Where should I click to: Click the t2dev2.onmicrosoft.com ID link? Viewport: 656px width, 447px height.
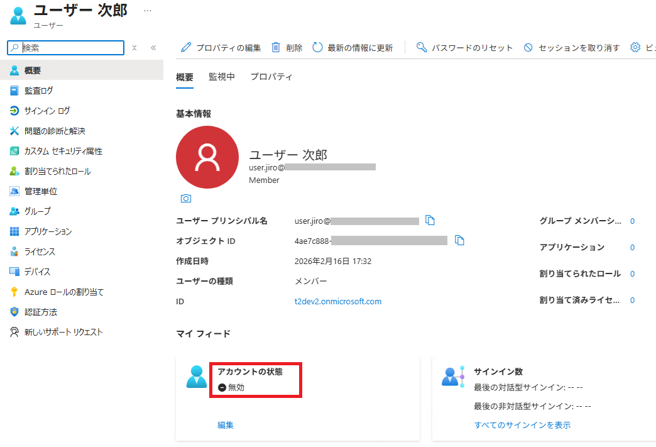(x=338, y=301)
